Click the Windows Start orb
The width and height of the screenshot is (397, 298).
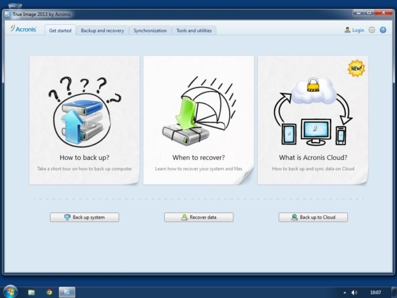pos(11,291)
